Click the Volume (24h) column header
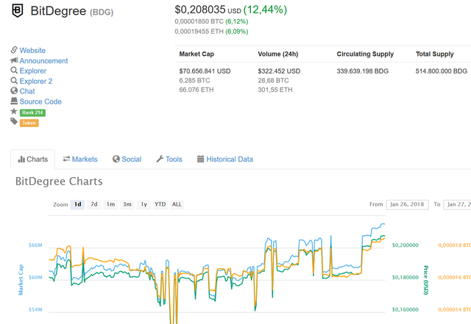The image size is (471, 324). point(278,54)
